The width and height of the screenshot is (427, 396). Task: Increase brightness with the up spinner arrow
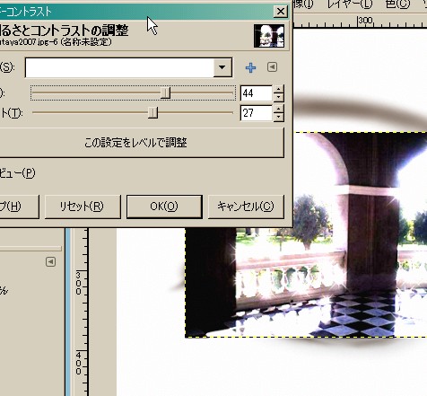[278, 89]
